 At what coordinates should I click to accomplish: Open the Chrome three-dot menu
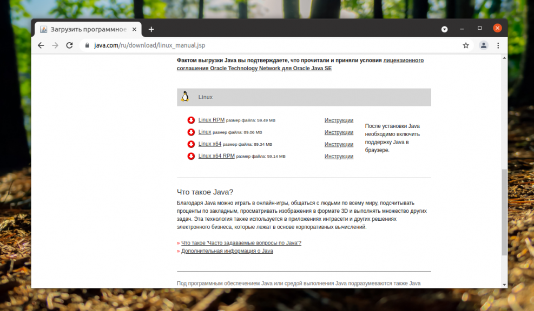point(498,45)
